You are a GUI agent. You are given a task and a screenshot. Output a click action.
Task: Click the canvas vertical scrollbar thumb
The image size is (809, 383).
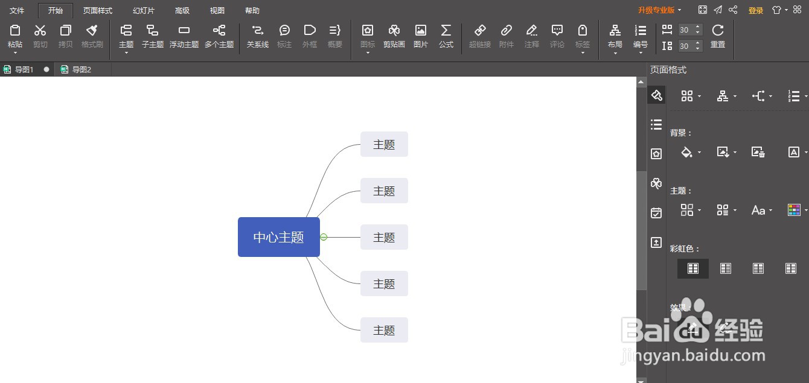(x=641, y=231)
